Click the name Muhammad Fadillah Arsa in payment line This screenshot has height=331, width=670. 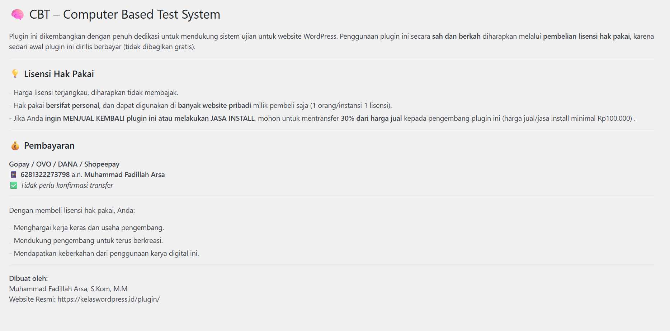tap(124, 175)
